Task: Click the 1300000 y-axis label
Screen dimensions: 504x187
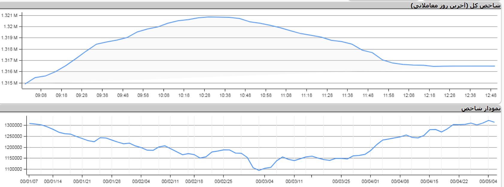Action: pyautogui.click(x=13, y=125)
